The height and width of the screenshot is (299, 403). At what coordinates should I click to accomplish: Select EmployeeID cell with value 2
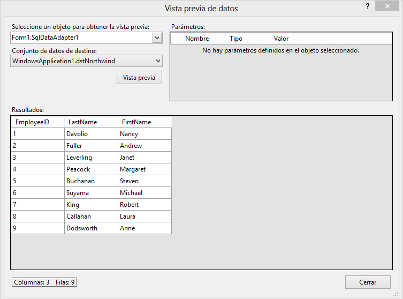point(38,146)
